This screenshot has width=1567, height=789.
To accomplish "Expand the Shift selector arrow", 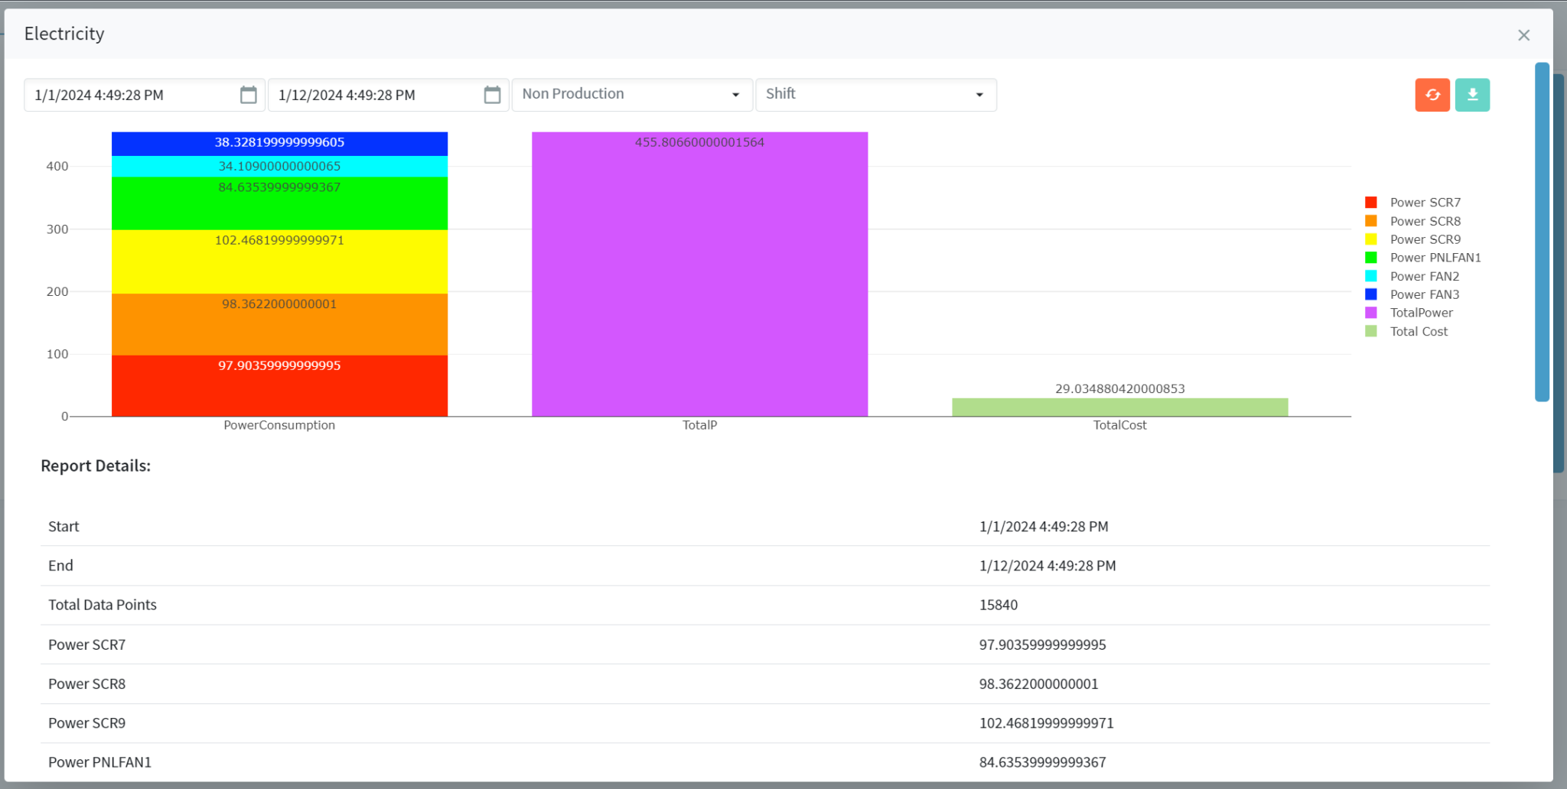I will [980, 95].
